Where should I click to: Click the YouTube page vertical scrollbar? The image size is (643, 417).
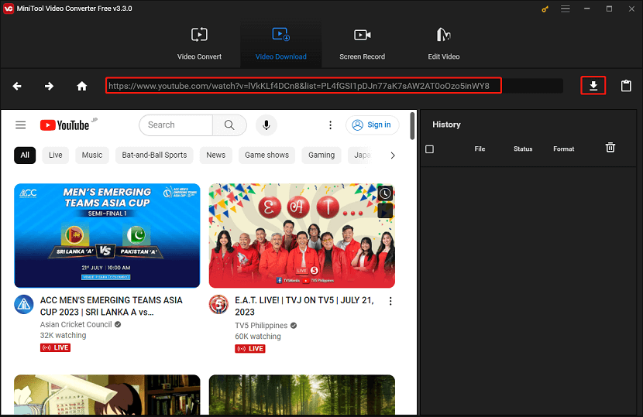point(412,126)
